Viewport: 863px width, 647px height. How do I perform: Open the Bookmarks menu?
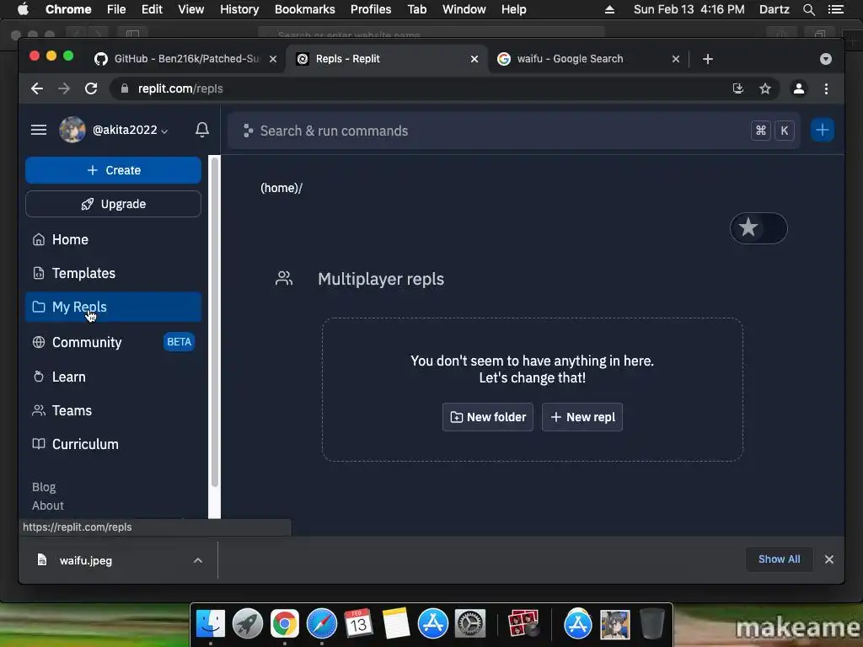point(305,9)
